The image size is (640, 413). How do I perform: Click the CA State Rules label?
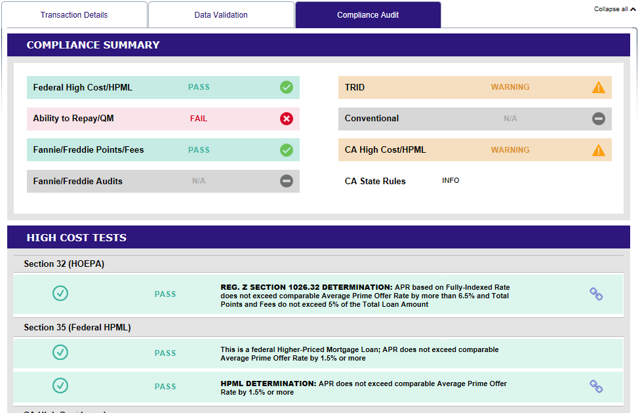click(x=375, y=181)
